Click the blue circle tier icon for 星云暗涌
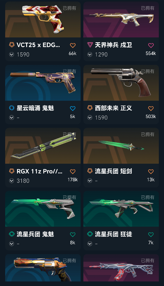 (12, 108)
